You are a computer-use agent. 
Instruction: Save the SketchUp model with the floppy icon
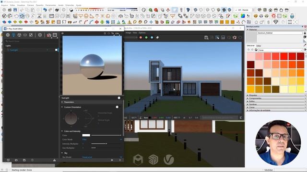(15, 10)
